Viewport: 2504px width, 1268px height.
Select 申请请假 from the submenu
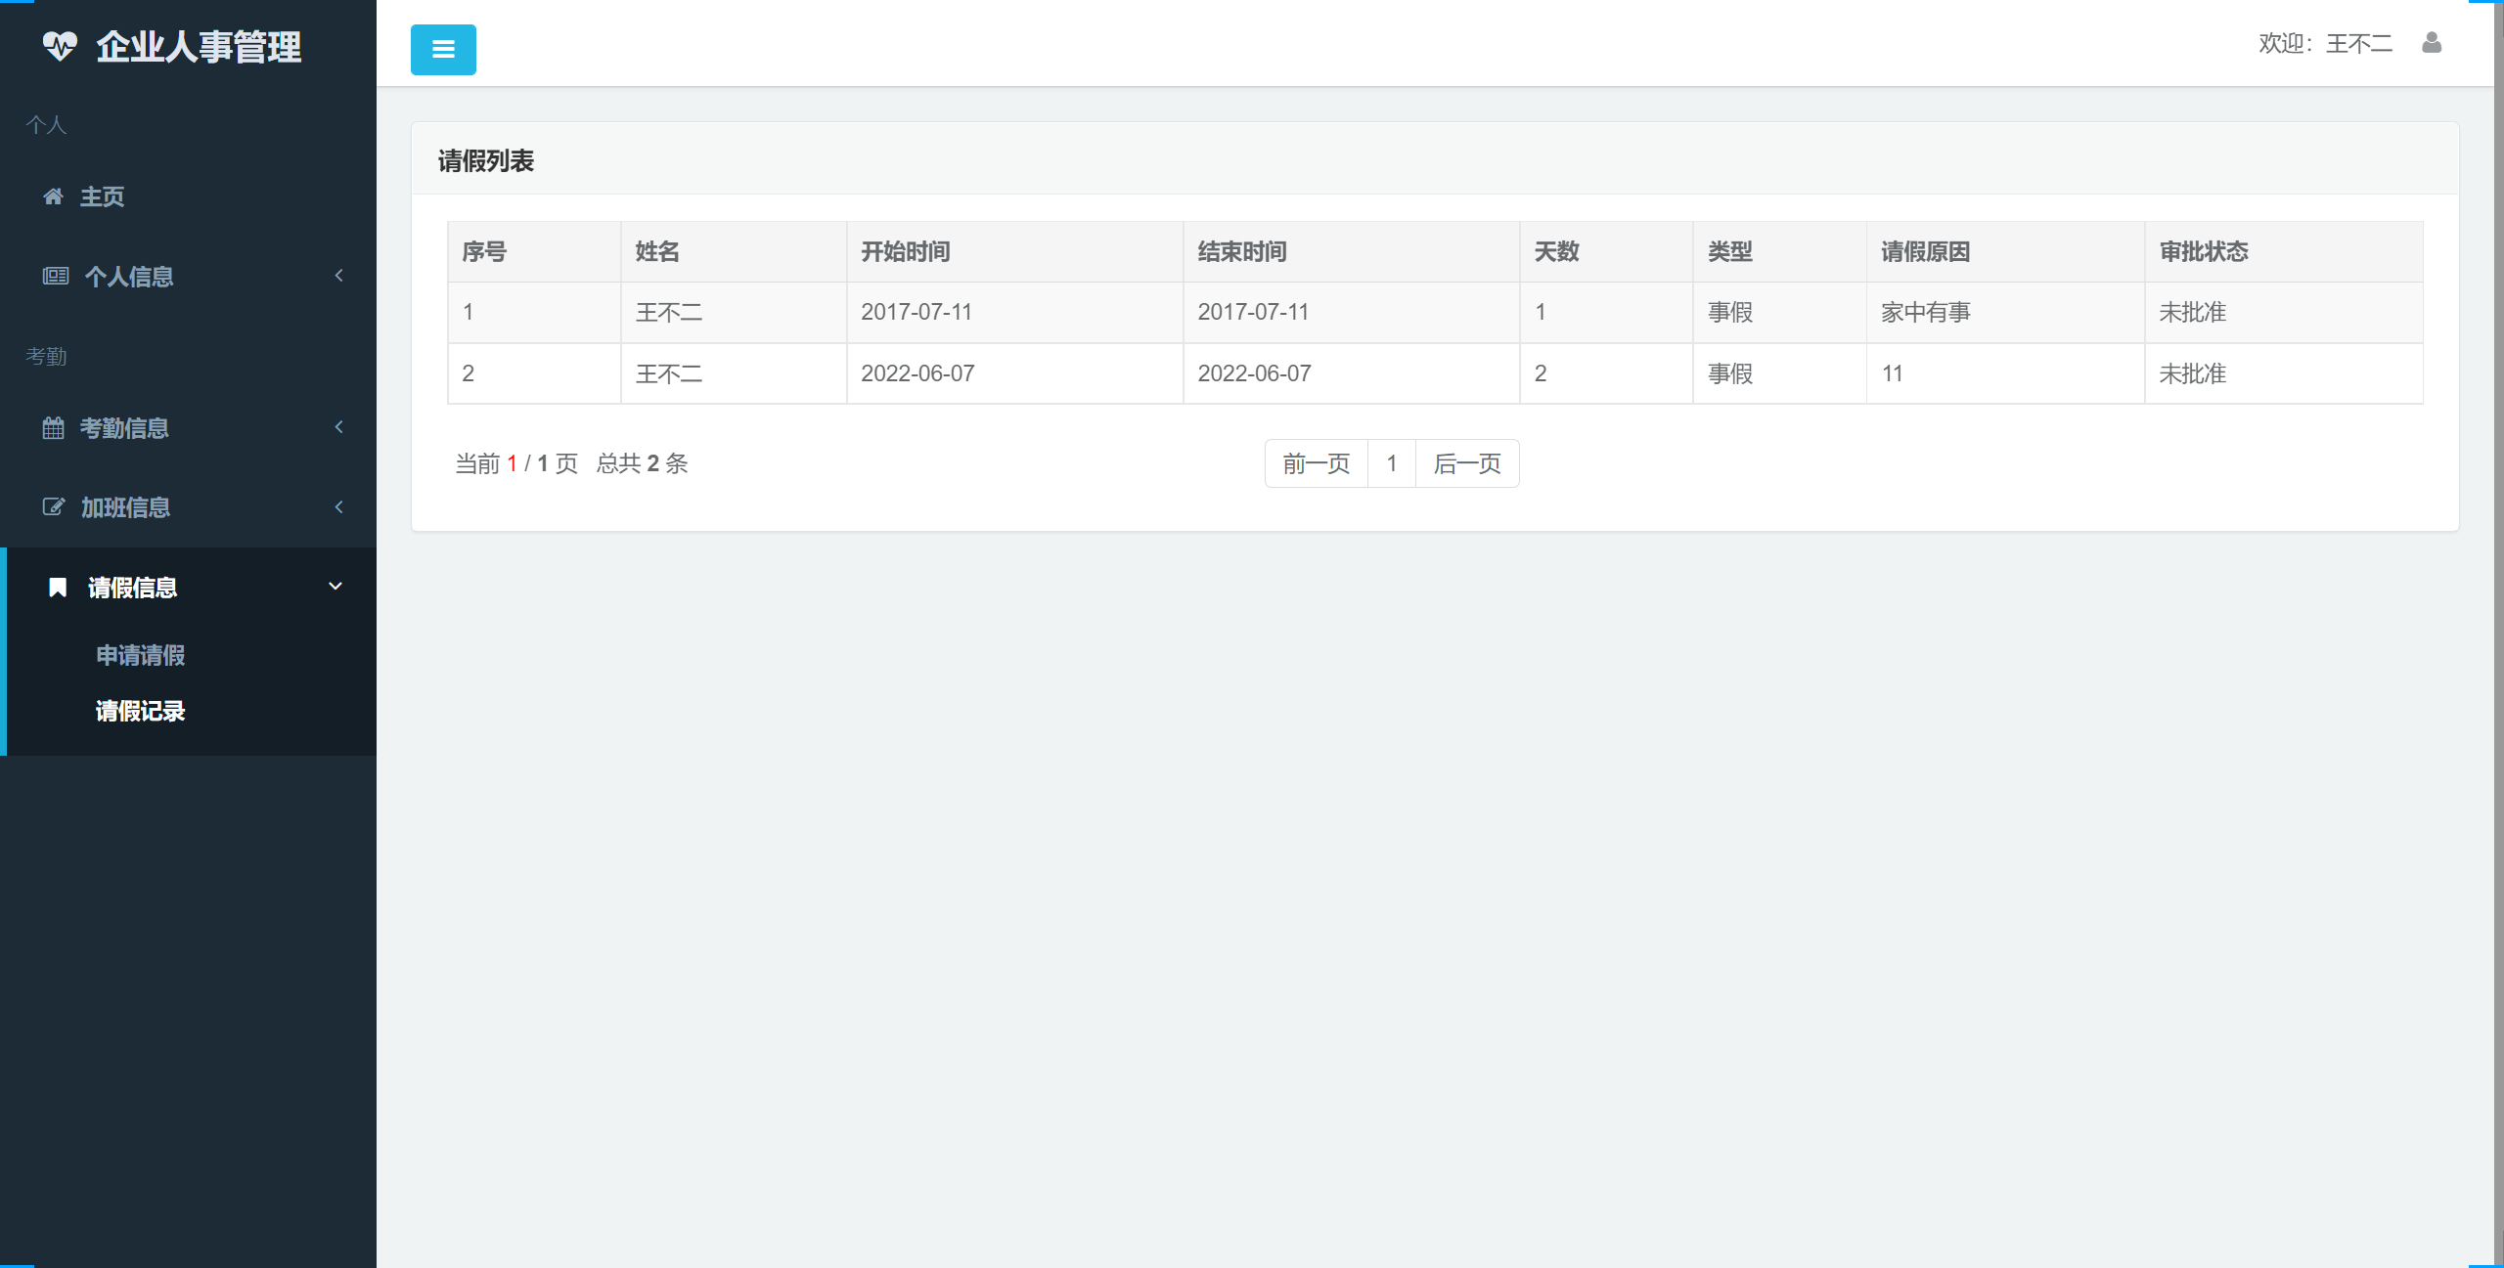click(139, 655)
